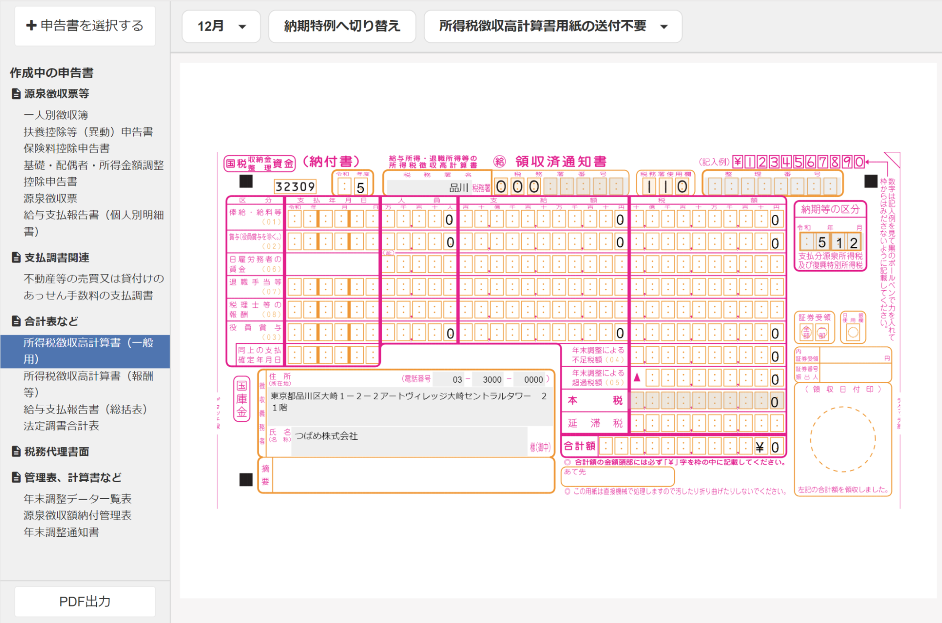Open 所得税徴収高計算書（報酬等）
Viewport: 942px width, 623px height.
pos(89,384)
